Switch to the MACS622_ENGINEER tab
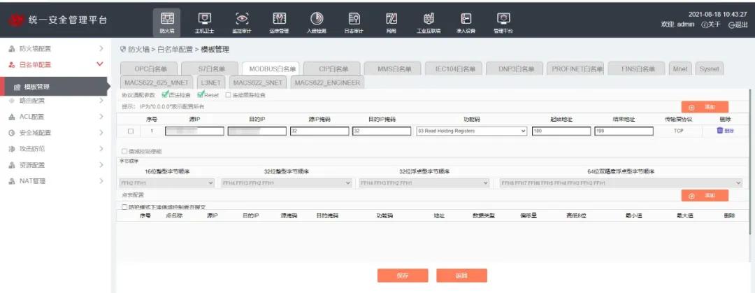 [x=327, y=83]
